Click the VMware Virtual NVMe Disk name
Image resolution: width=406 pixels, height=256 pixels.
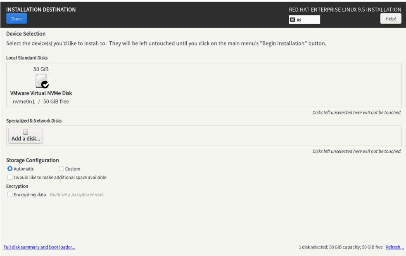coord(41,93)
